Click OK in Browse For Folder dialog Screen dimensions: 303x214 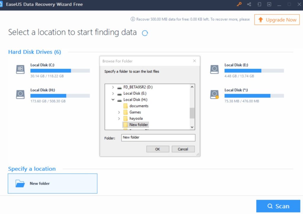[158, 149]
